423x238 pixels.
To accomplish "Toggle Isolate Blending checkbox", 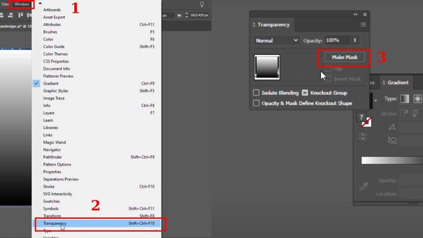I will click(x=256, y=92).
